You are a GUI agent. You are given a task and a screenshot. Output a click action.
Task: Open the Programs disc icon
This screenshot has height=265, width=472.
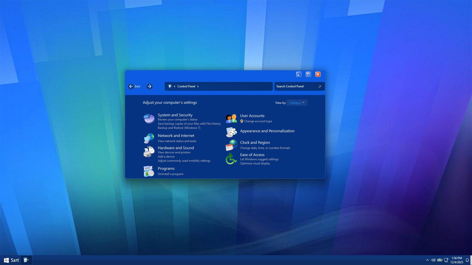click(x=149, y=171)
